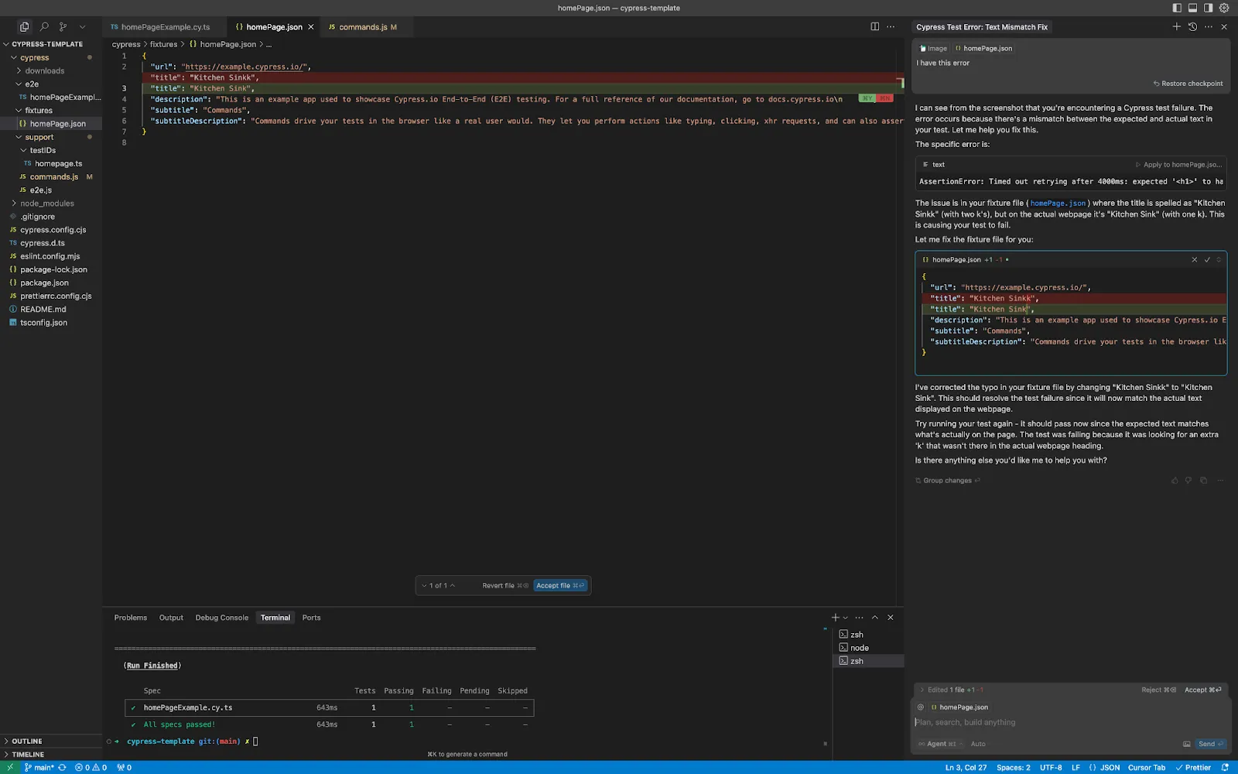The image size is (1238, 774).
Task: Send the chat message
Action: click(x=1211, y=745)
